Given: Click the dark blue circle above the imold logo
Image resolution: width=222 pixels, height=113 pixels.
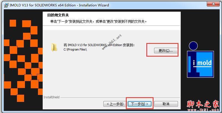Looking at the screenshot, I should 193,46.
